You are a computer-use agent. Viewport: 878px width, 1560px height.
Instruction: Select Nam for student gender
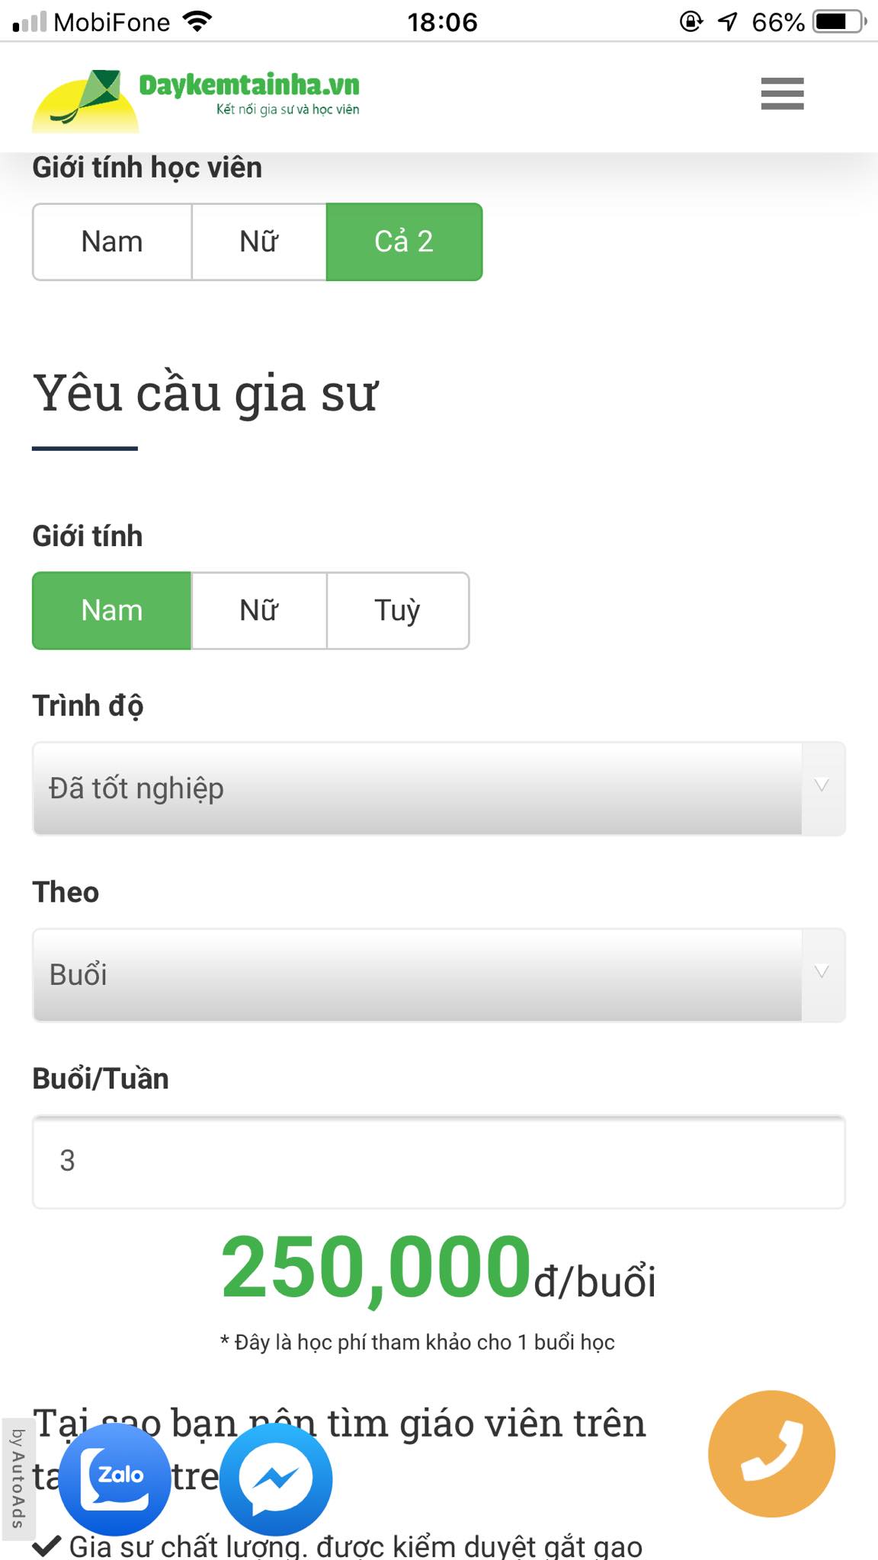[x=112, y=241]
